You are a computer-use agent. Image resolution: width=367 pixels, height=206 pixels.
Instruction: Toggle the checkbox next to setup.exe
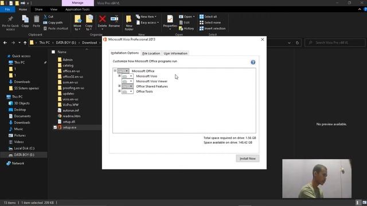tap(55, 128)
